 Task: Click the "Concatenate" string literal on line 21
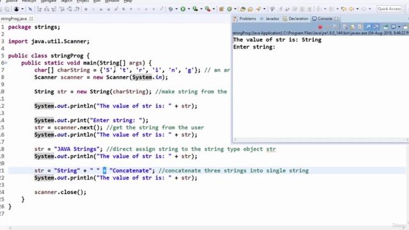(x=130, y=171)
